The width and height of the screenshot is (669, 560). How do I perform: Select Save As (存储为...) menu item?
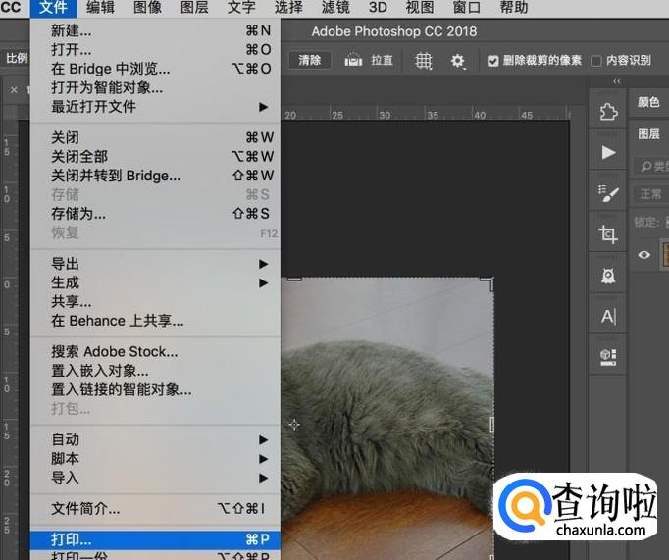click(x=78, y=213)
